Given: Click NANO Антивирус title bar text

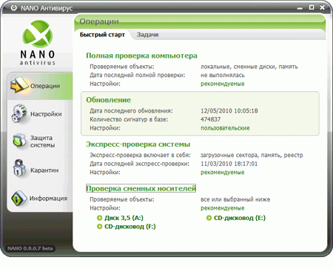Looking at the screenshot, I should 47,8.
